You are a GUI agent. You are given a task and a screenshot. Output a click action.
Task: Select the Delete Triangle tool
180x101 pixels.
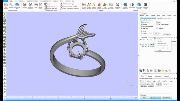click(x=99, y=6)
